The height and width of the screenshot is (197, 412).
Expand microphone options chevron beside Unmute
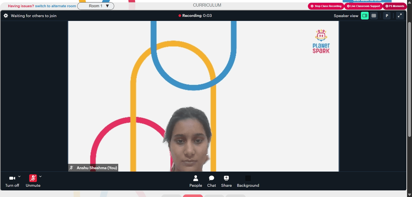40,176
